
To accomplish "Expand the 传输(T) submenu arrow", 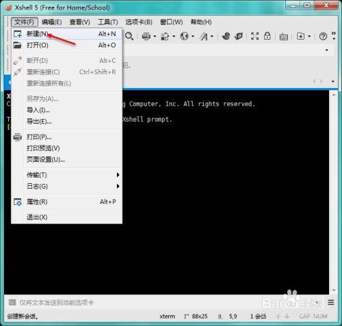I will point(118,175).
